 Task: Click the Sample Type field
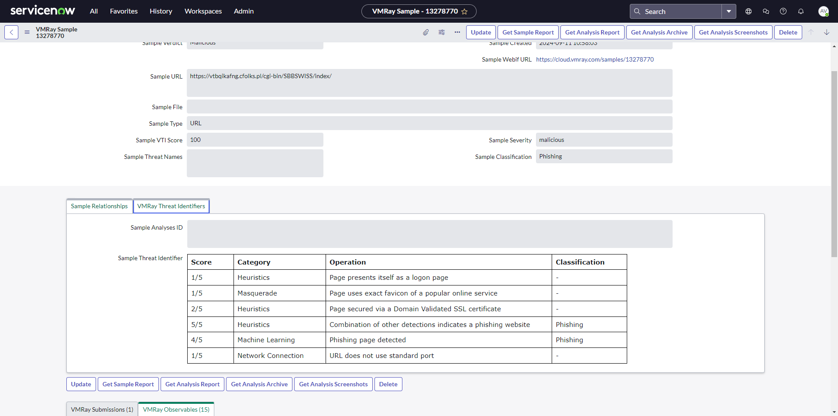coord(429,123)
